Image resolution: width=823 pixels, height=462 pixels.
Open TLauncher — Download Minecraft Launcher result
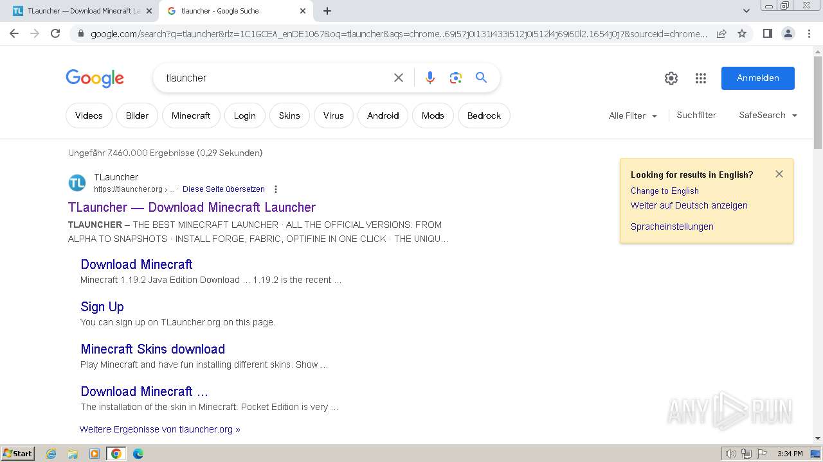coord(192,207)
